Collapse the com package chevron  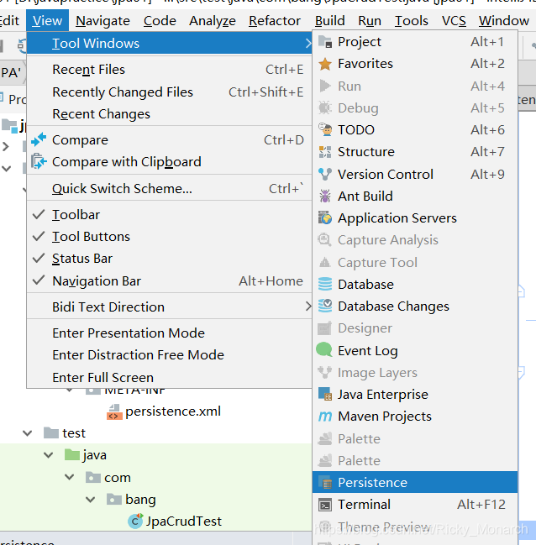[70, 477]
